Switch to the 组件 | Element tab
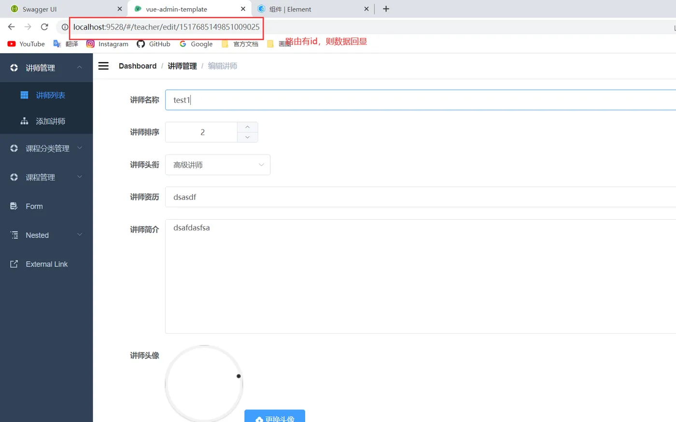Screen dimensions: 676x422 pos(313,9)
